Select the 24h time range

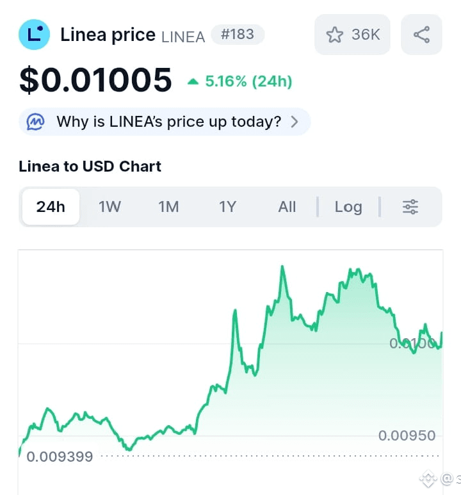(x=51, y=207)
